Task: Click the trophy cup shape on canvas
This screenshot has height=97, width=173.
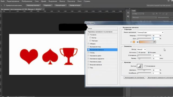Action: (69, 56)
